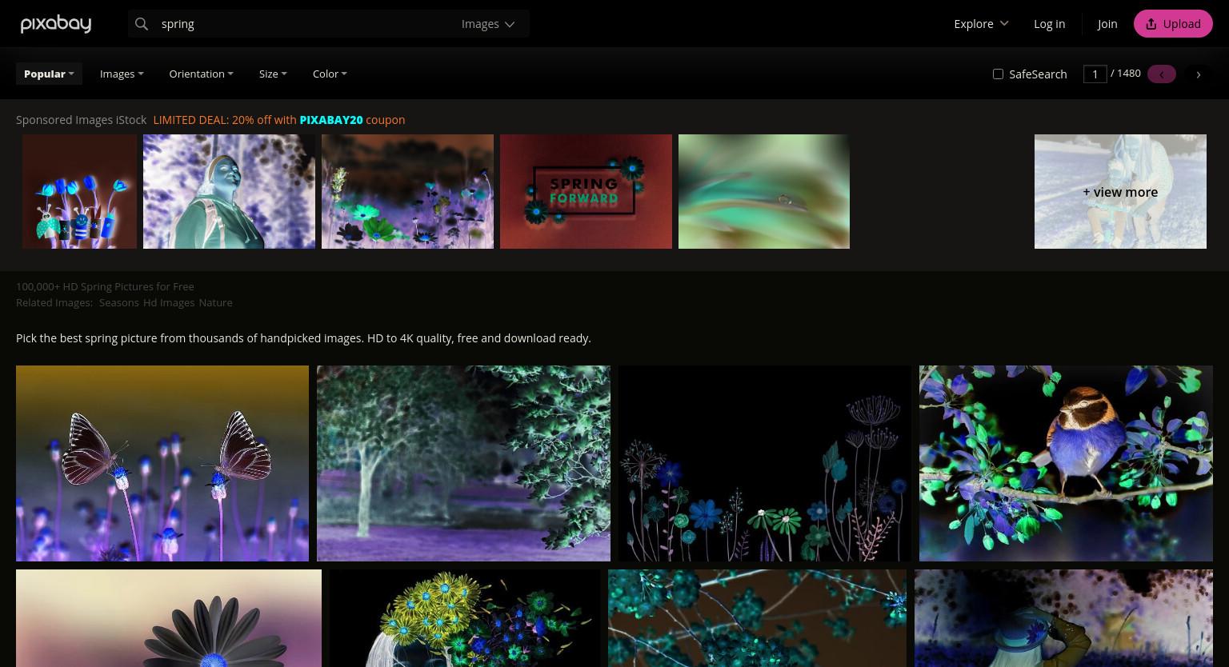Open the Nature related images link
This screenshot has height=667, width=1229.
pyautogui.click(x=215, y=302)
